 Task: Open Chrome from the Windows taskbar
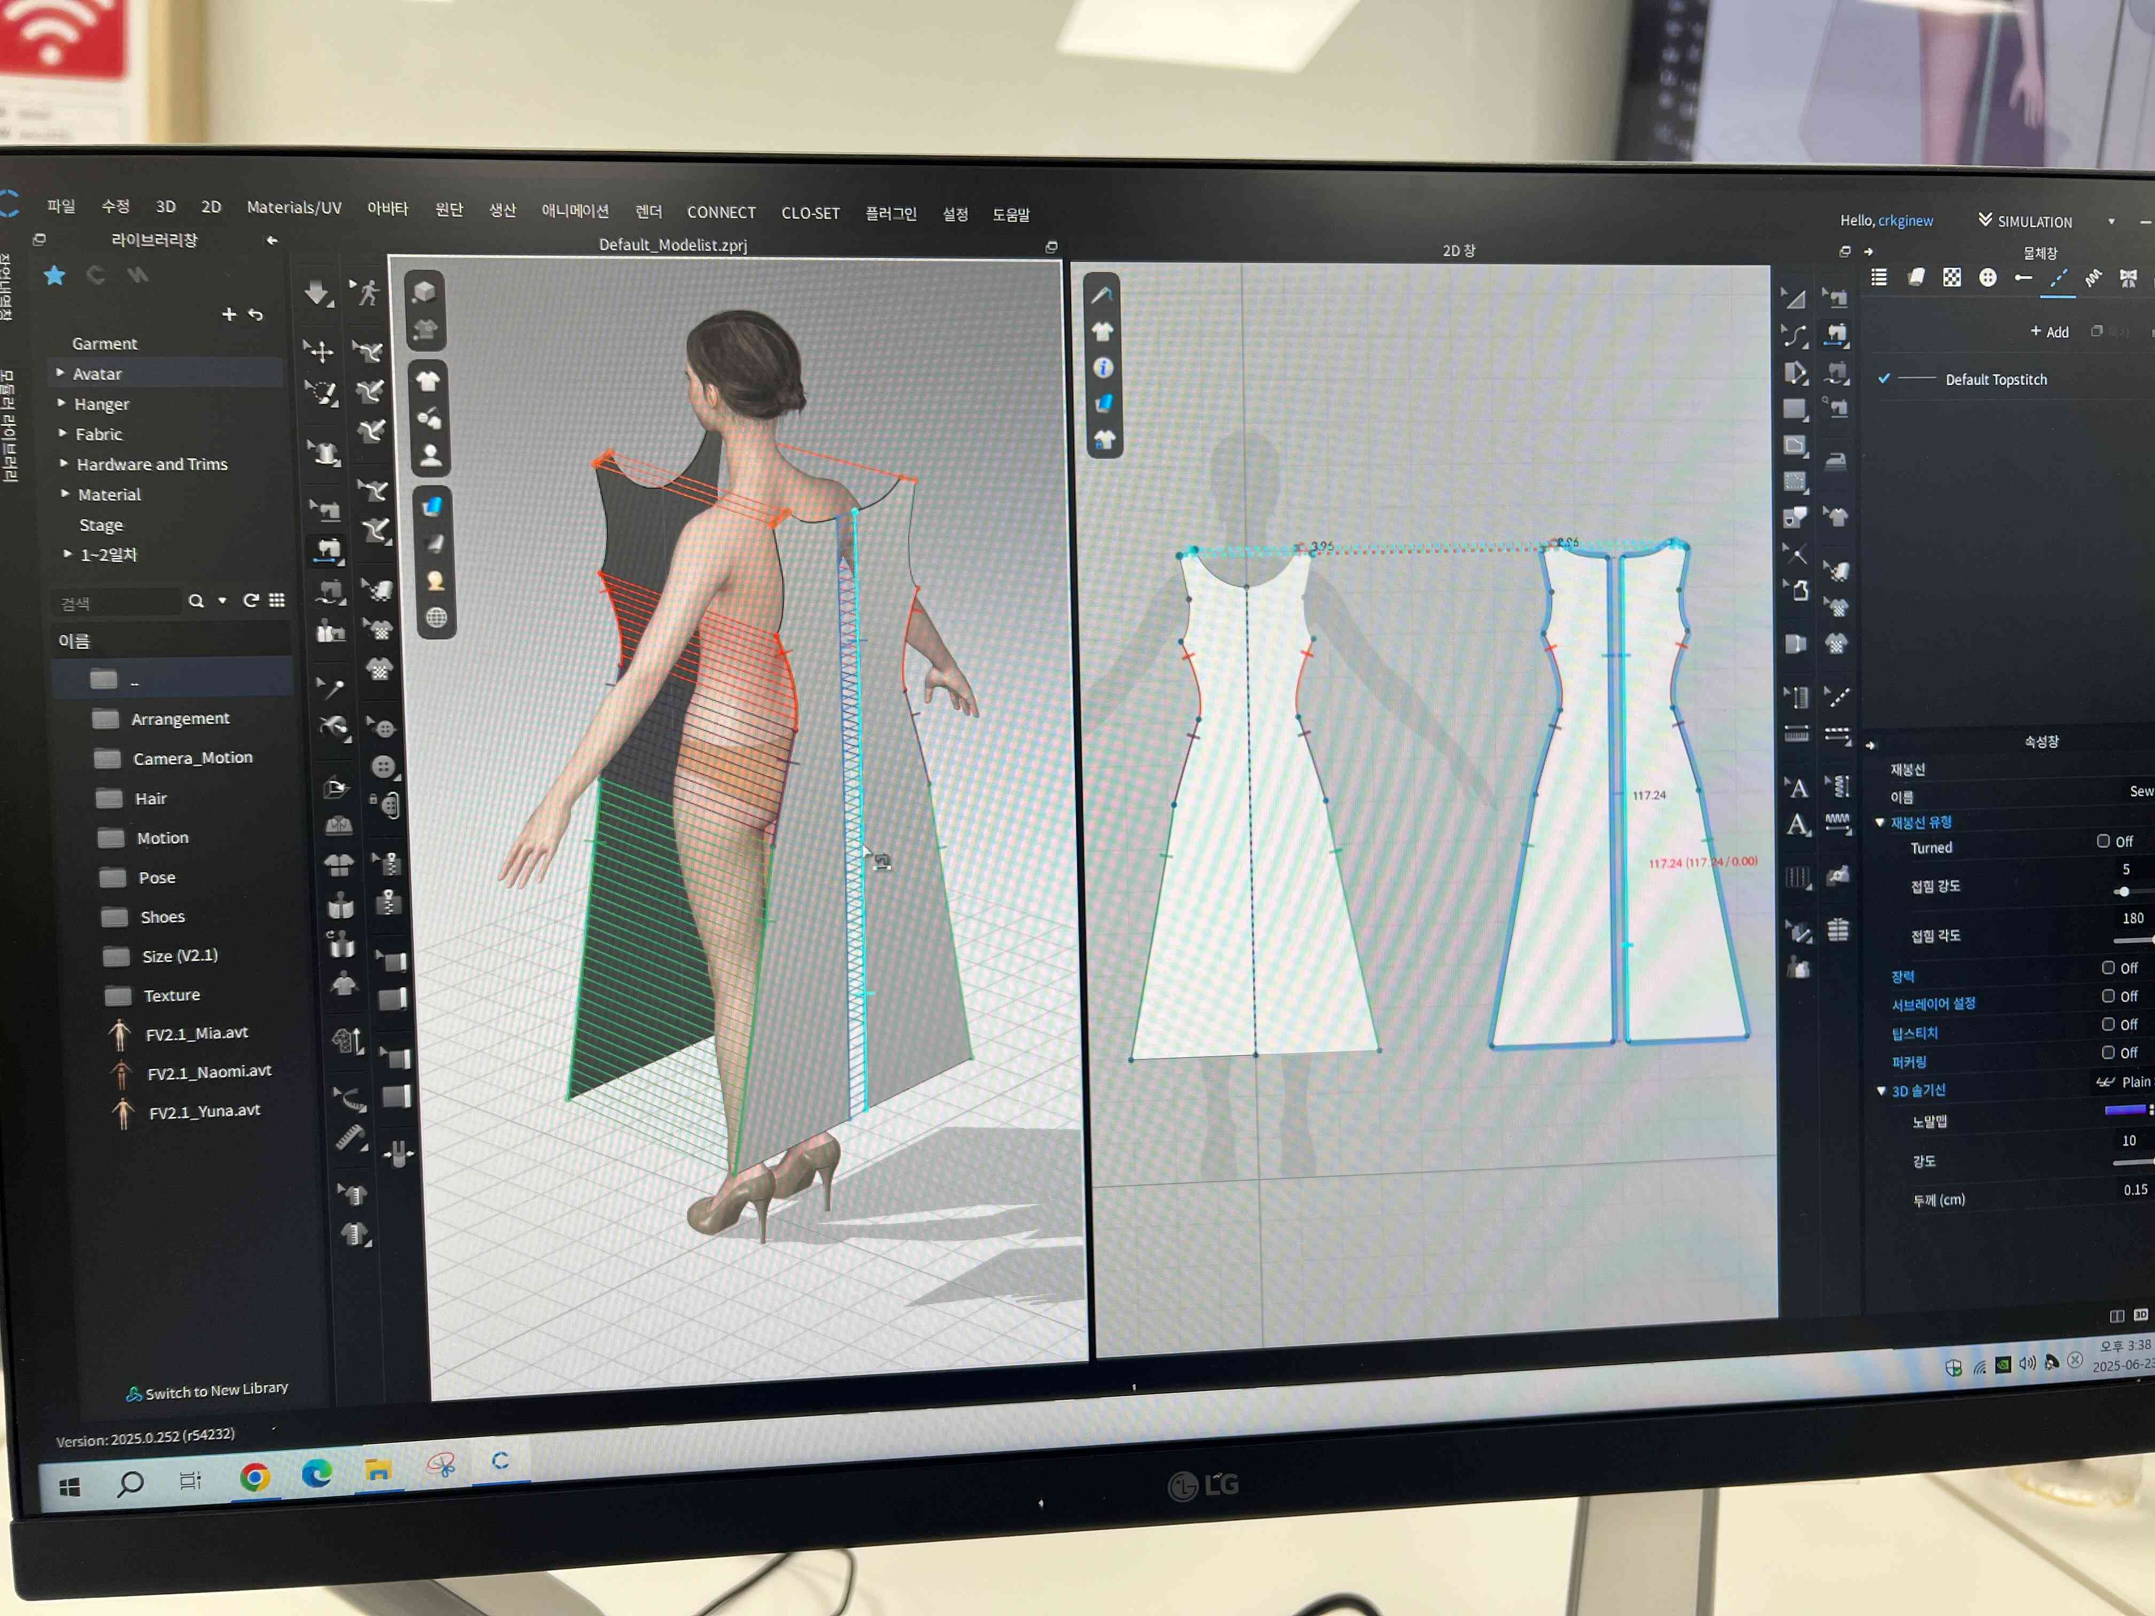point(254,1478)
